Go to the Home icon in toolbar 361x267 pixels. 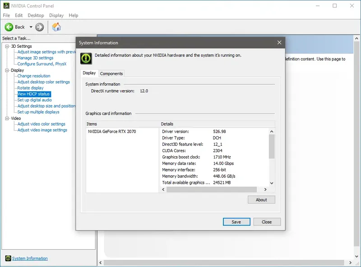56,27
